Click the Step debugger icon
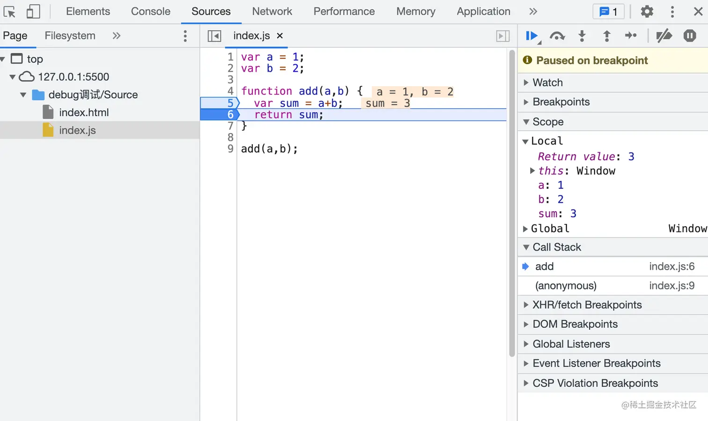 631,36
